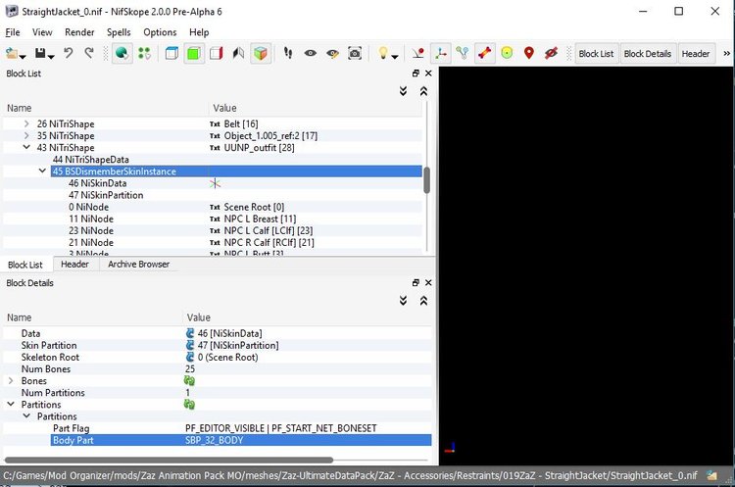This screenshot has height=487, width=735.
Task: Click the Undo arrow icon
Action: [x=69, y=53]
